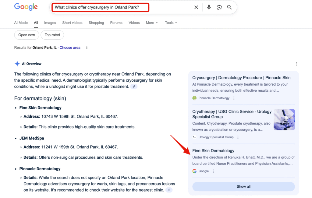Open Google Lens image search
This screenshot has height=198, width=312.
pyautogui.click(x=219, y=7)
